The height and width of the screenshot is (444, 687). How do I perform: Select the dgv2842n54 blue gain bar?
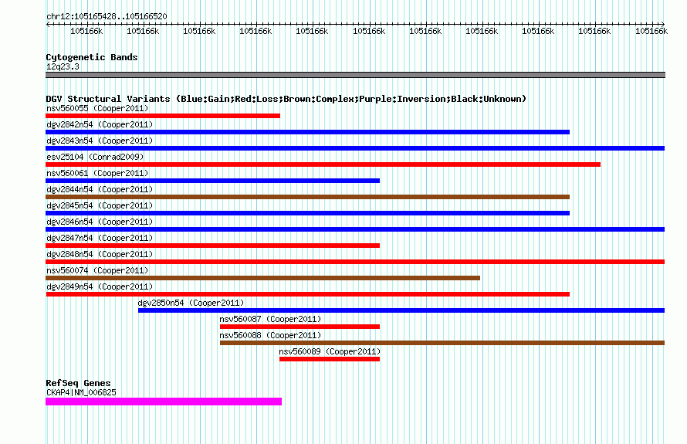coord(307,132)
